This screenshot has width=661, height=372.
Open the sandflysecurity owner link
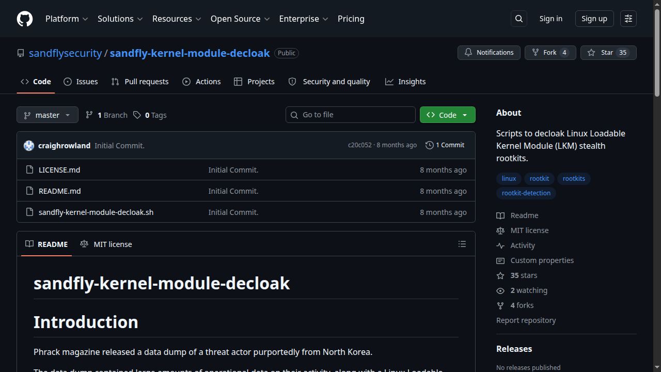(66, 53)
